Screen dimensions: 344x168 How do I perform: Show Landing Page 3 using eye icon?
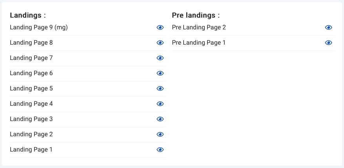click(x=160, y=119)
